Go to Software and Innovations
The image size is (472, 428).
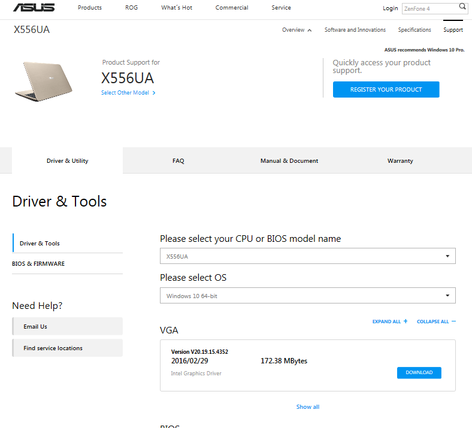pyautogui.click(x=355, y=30)
